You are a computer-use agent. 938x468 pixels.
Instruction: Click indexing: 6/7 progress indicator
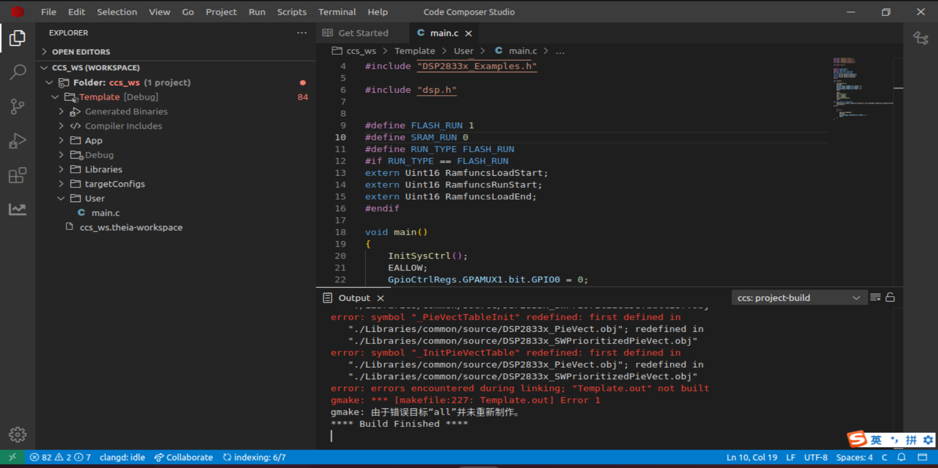(255, 457)
